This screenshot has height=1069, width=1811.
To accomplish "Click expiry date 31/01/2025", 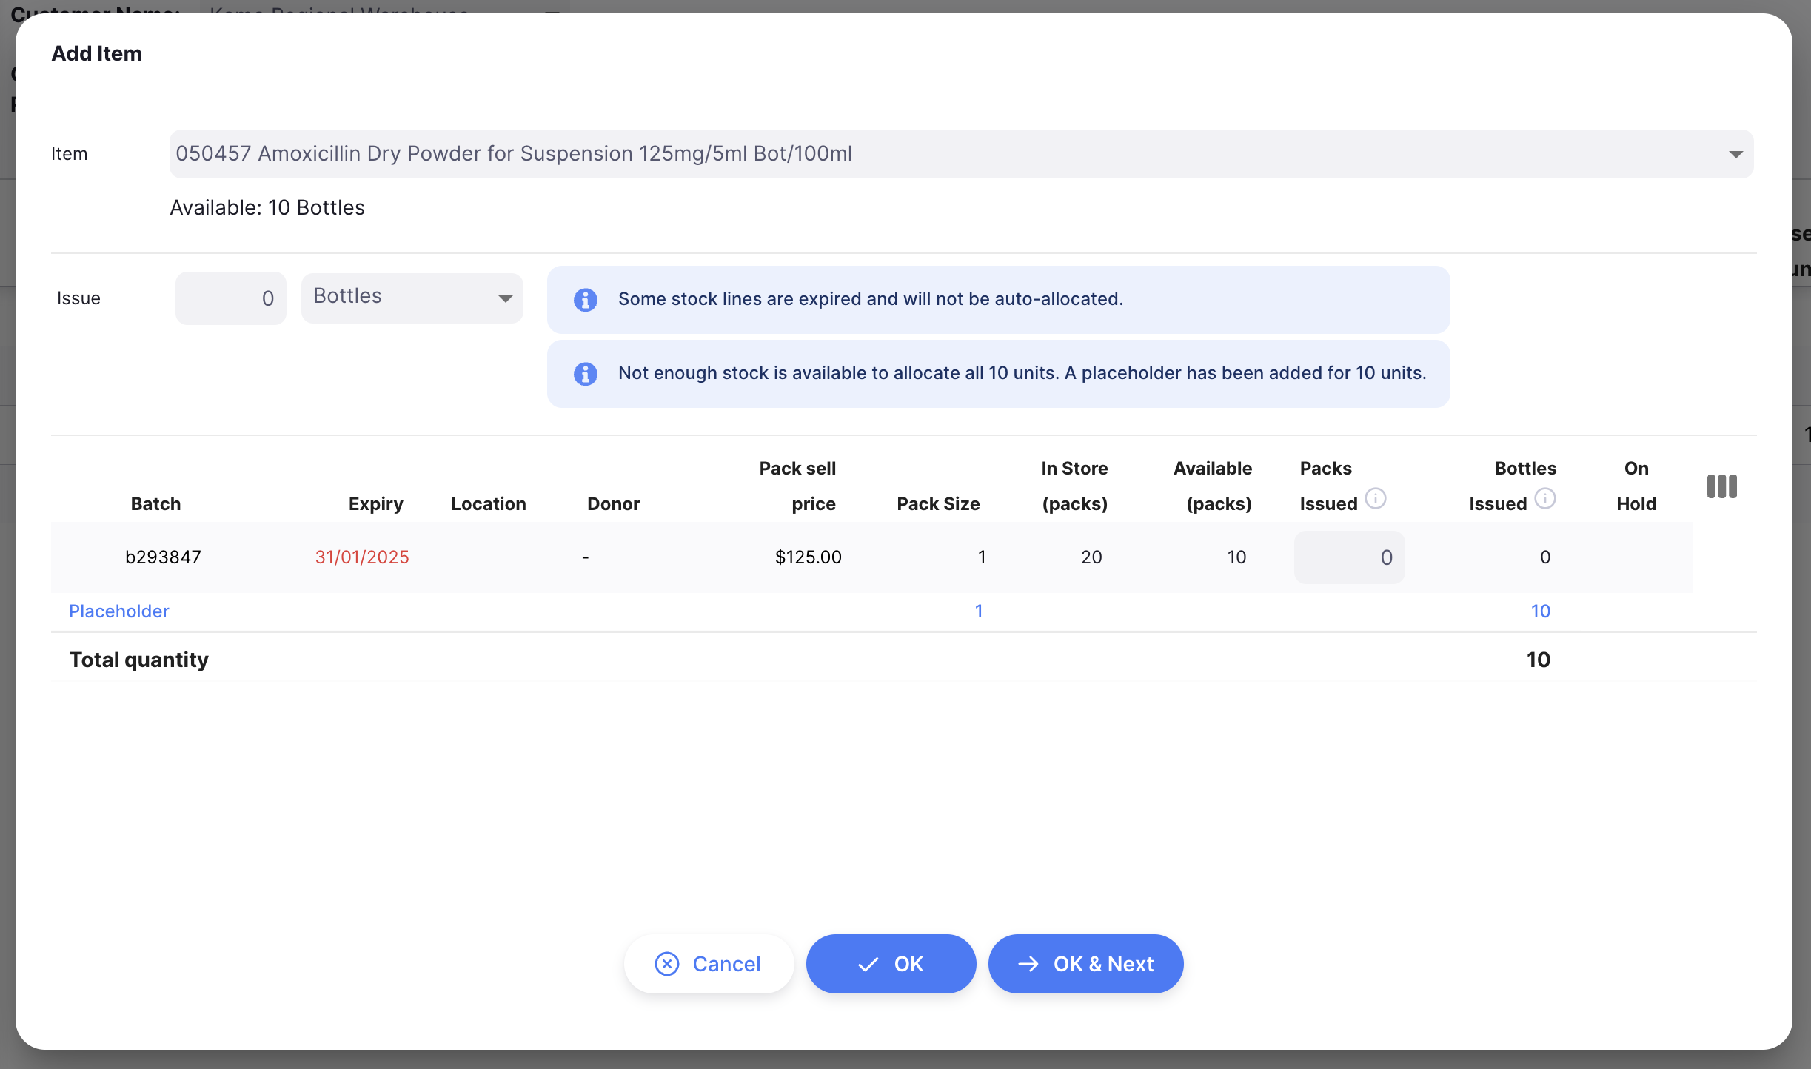I will point(362,557).
